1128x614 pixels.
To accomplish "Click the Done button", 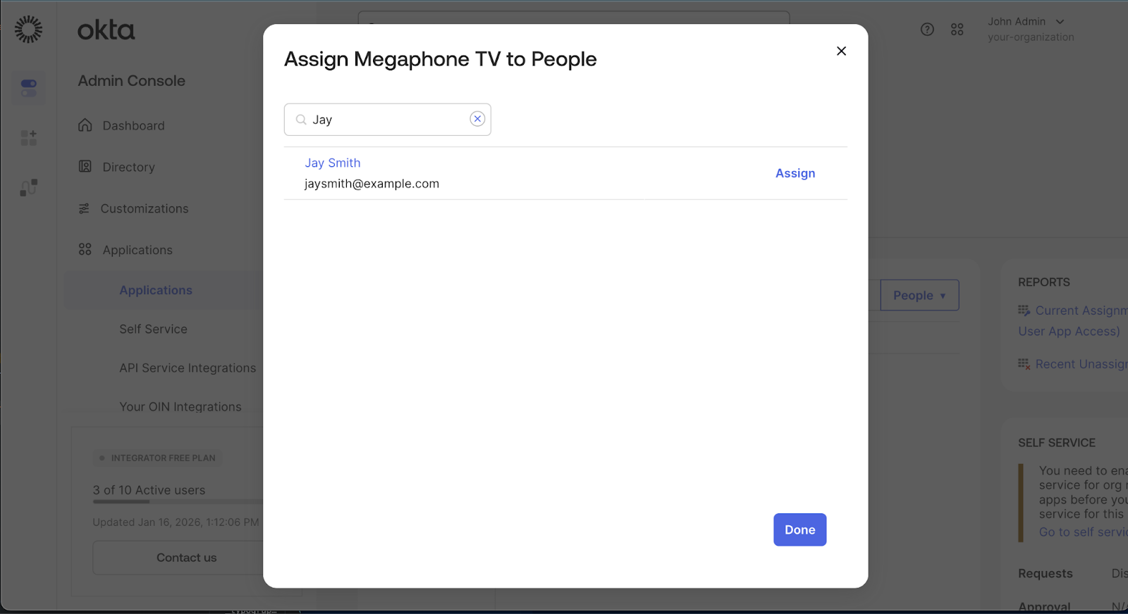I will click(799, 530).
